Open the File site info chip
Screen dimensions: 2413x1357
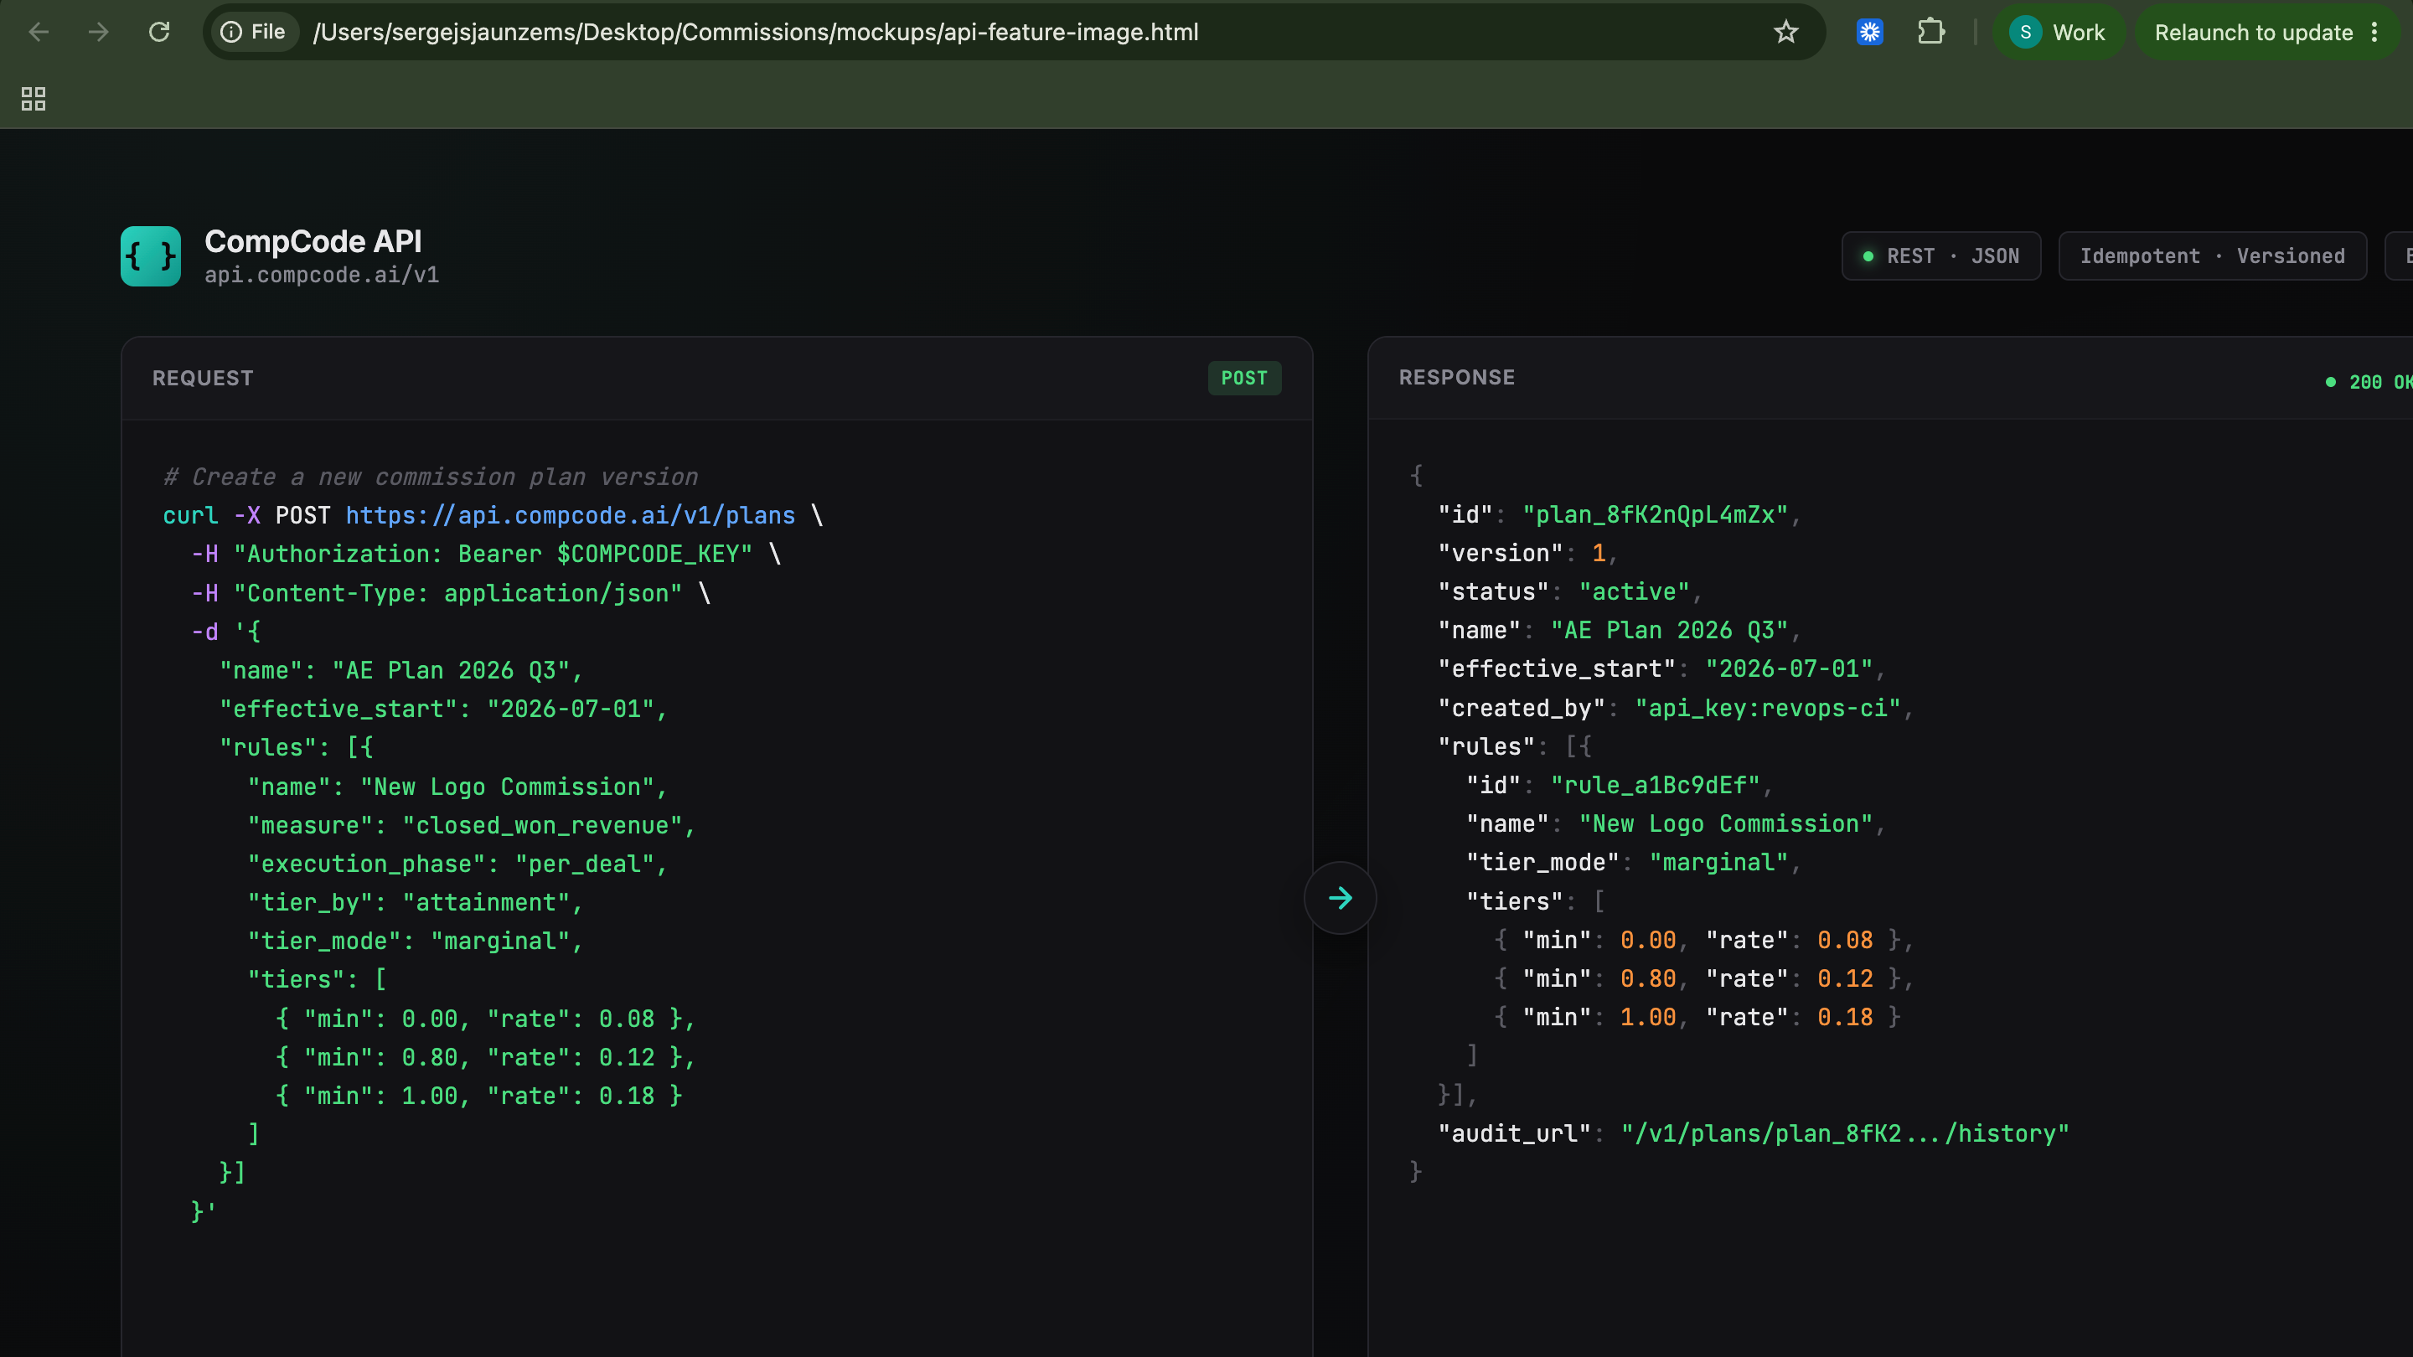253,32
